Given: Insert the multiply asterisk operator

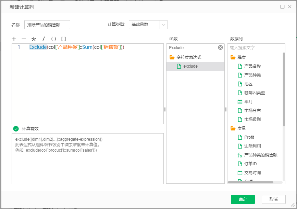Looking at the screenshot, I should [x=34, y=39].
